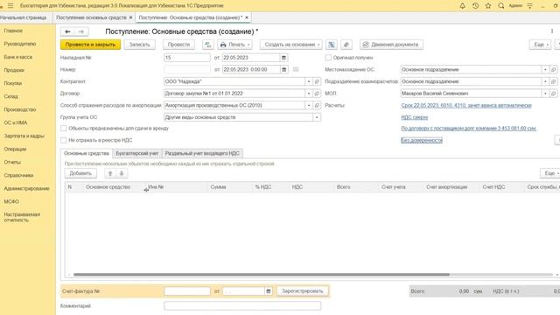Click the Счет-фактура № input field

[187, 291]
